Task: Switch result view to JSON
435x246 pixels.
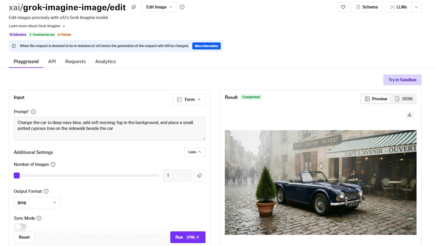Action: point(404,99)
